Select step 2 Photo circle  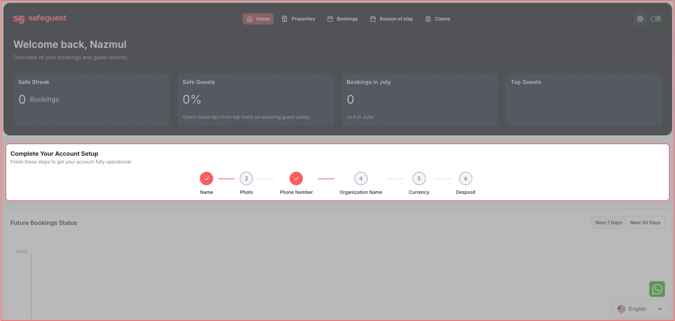click(246, 178)
